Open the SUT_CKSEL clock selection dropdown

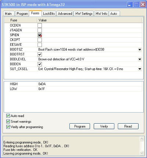pyautogui.click(x=140, y=69)
